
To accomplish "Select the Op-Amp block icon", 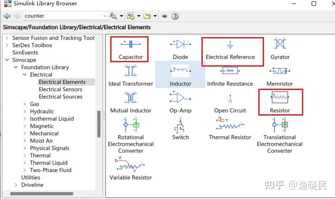I will 180,98.
